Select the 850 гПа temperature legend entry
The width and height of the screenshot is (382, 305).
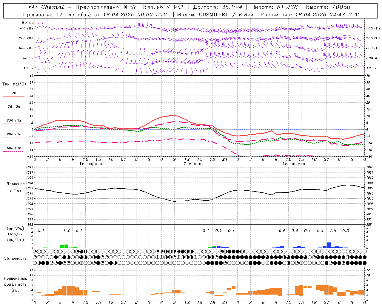click(x=14, y=121)
